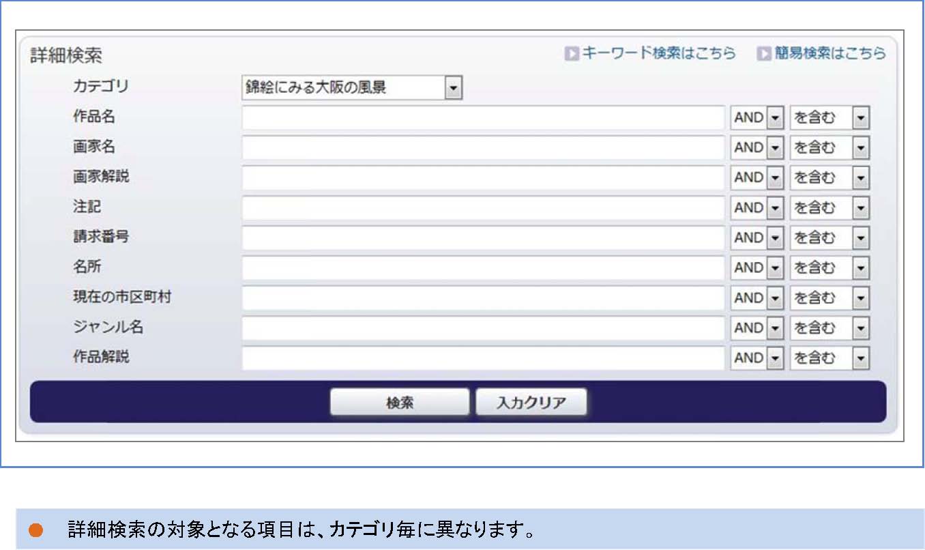
Task: Open the を含む dropdown in 請求番号 row
Action: pyautogui.click(x=830, y=237)
